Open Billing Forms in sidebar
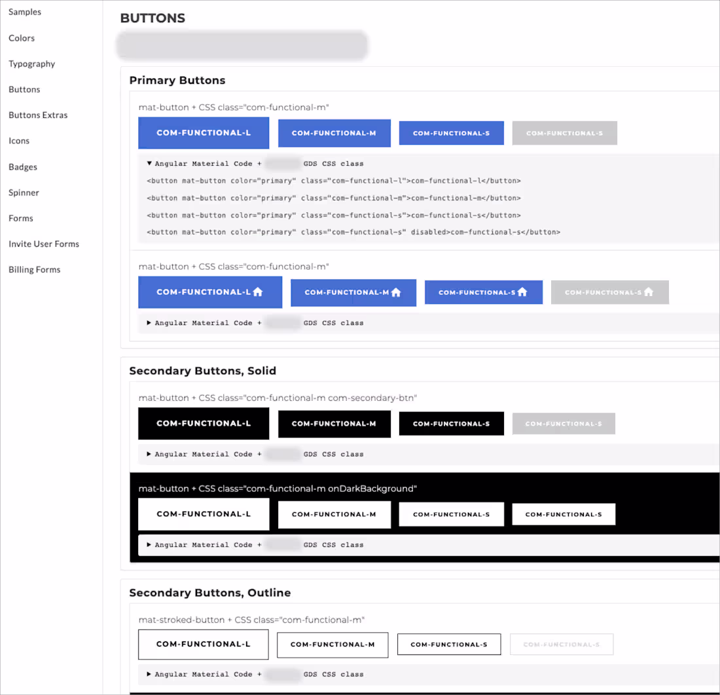720x695 pixels. (35, 270)
